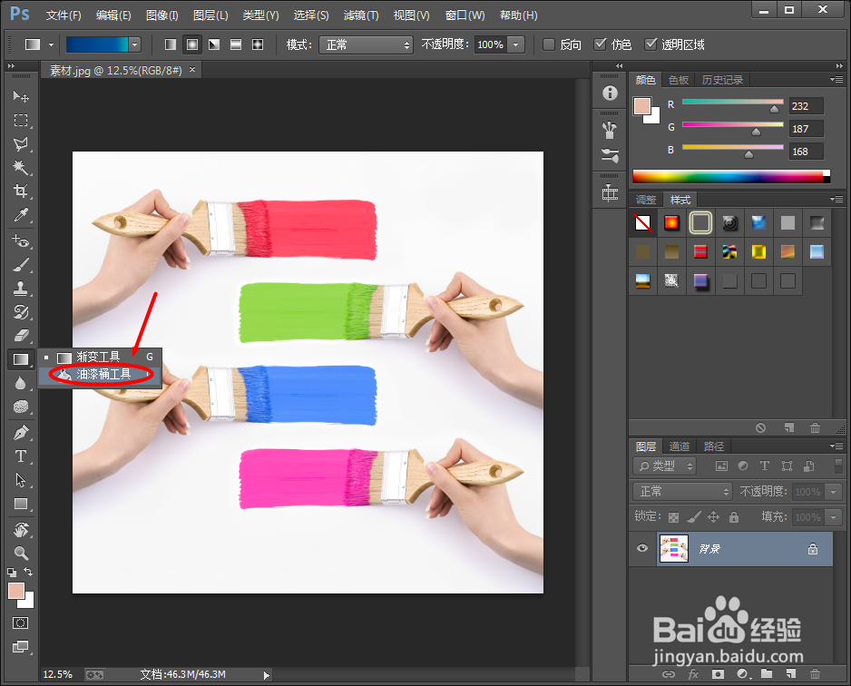Click the new layer button

(791, 673)
